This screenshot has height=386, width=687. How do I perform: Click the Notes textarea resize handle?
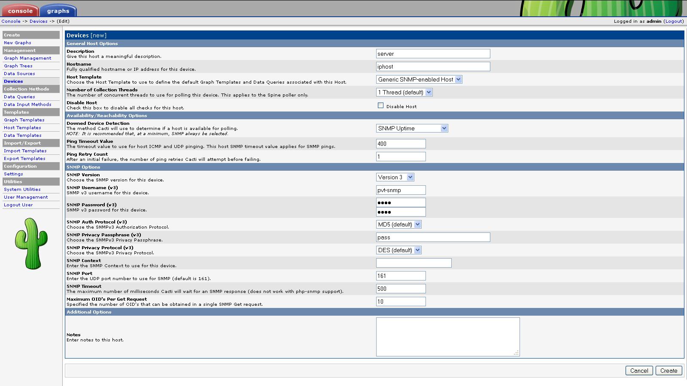pos(517,353)
